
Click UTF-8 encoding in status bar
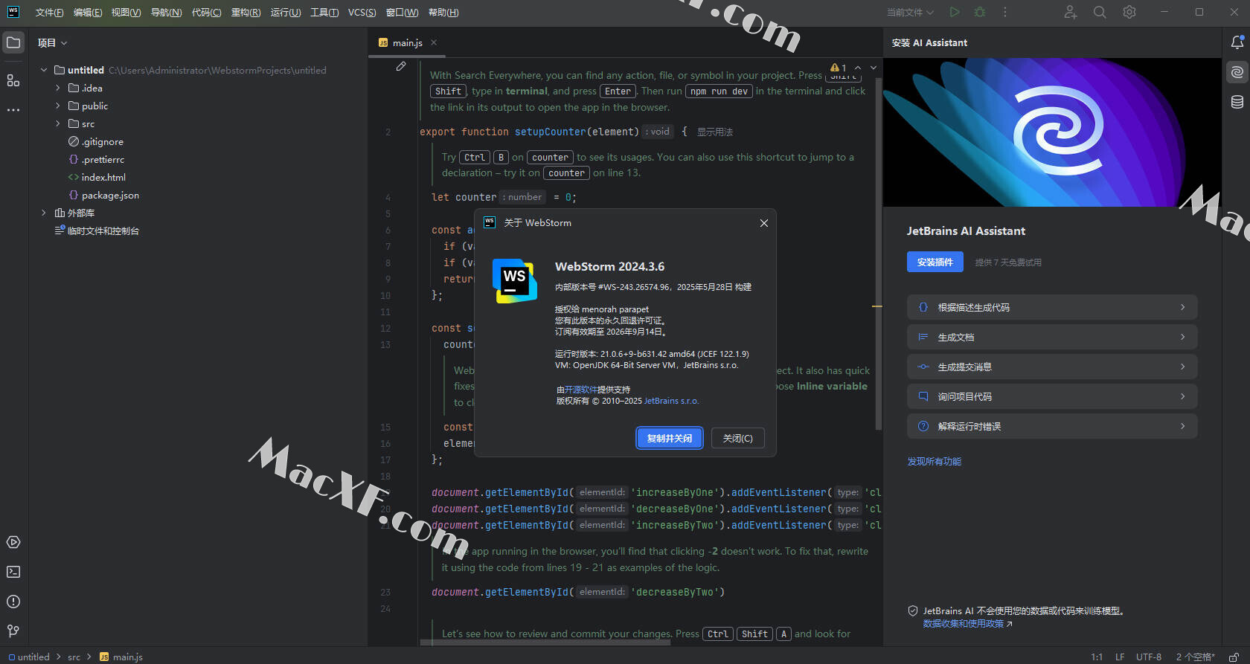(x=1148, y=657)
